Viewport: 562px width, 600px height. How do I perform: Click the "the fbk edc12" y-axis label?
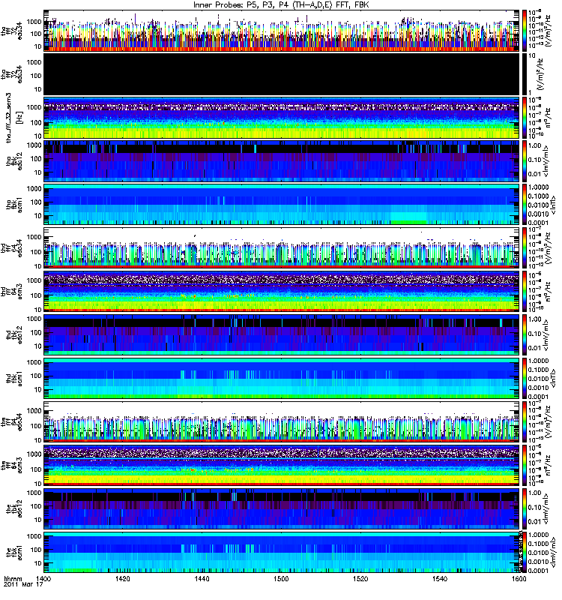point(14,508)
